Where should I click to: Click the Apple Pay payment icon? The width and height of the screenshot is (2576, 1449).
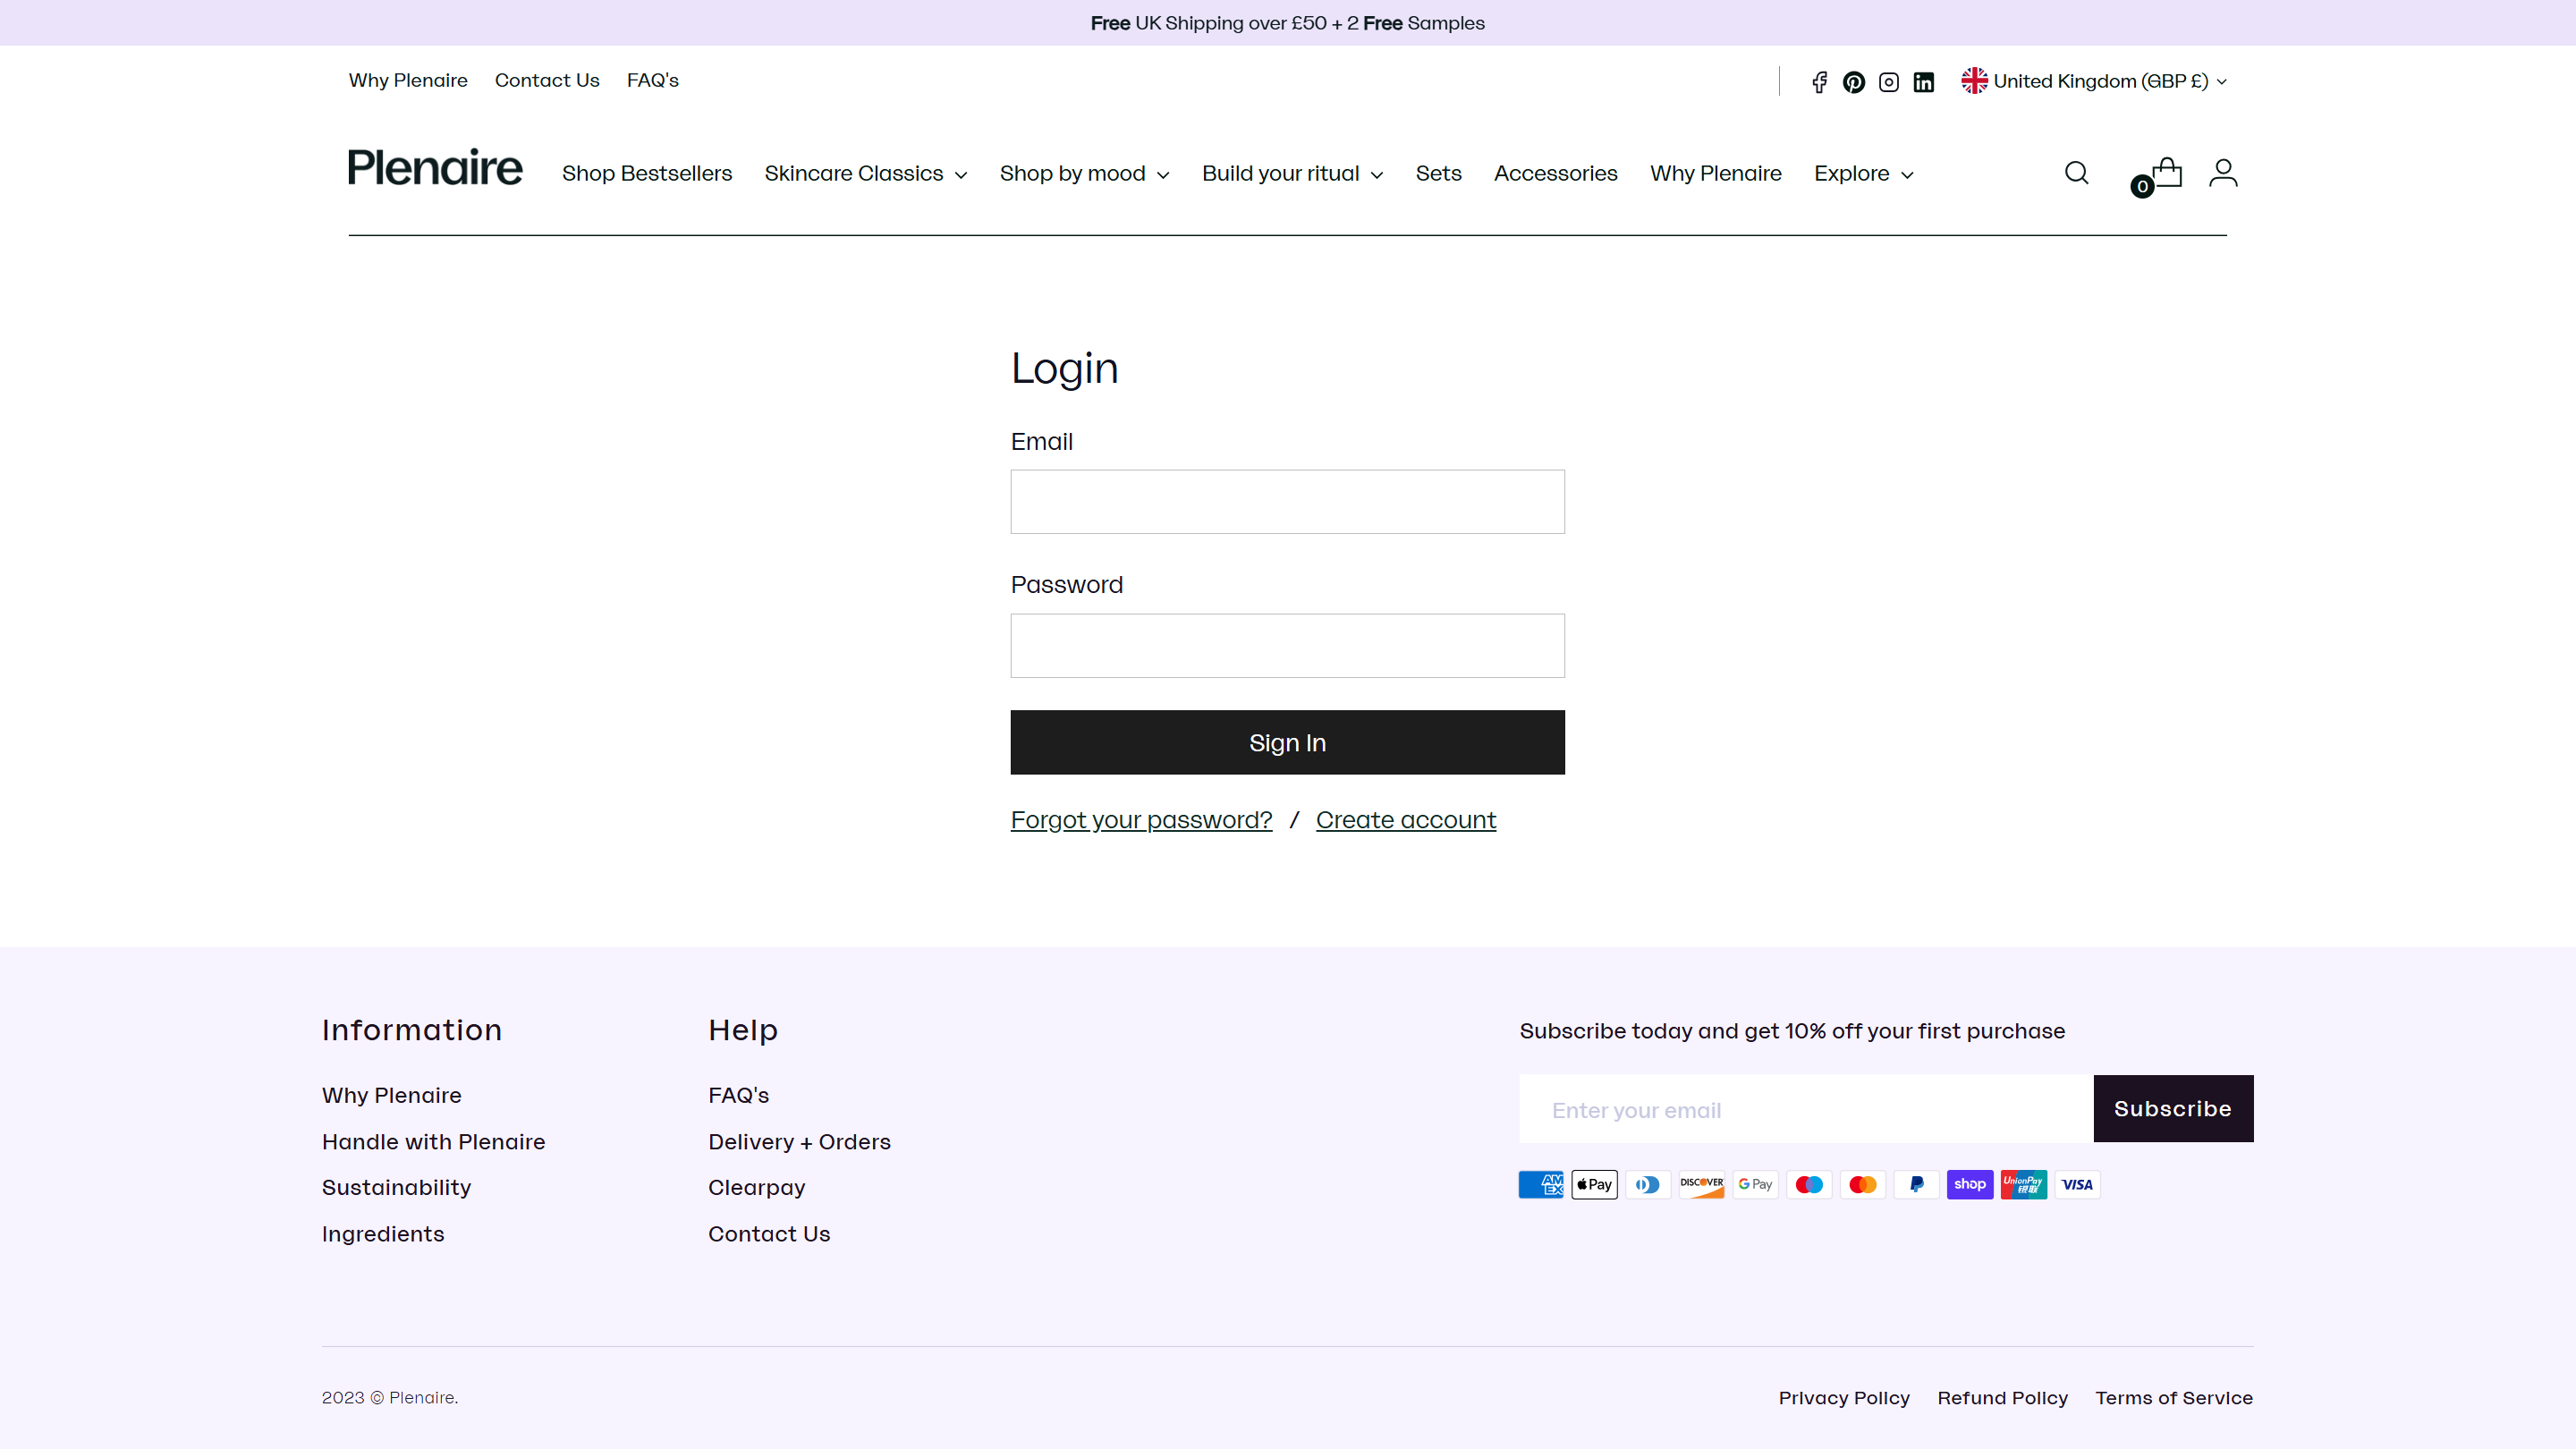(x=1595, y=1184)
